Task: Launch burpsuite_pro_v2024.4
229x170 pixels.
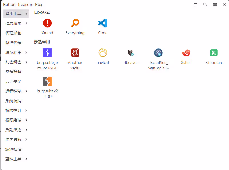Action: pyautogui.click(x=47, y=53)
